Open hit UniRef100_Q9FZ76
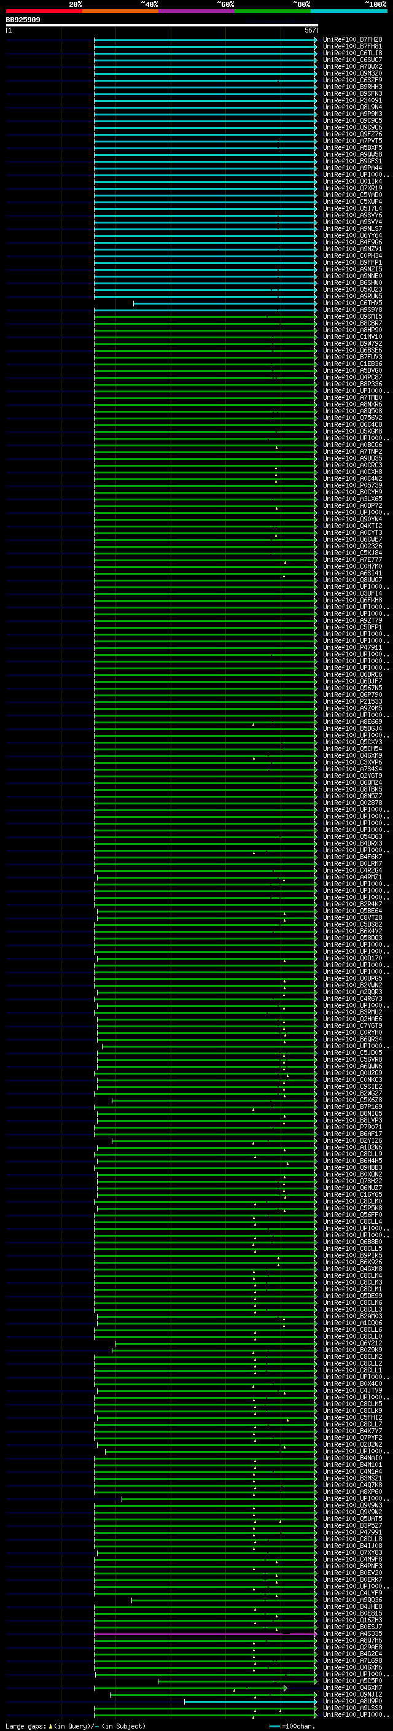The width and height of the screenshot is (393, 1731). 352,134
